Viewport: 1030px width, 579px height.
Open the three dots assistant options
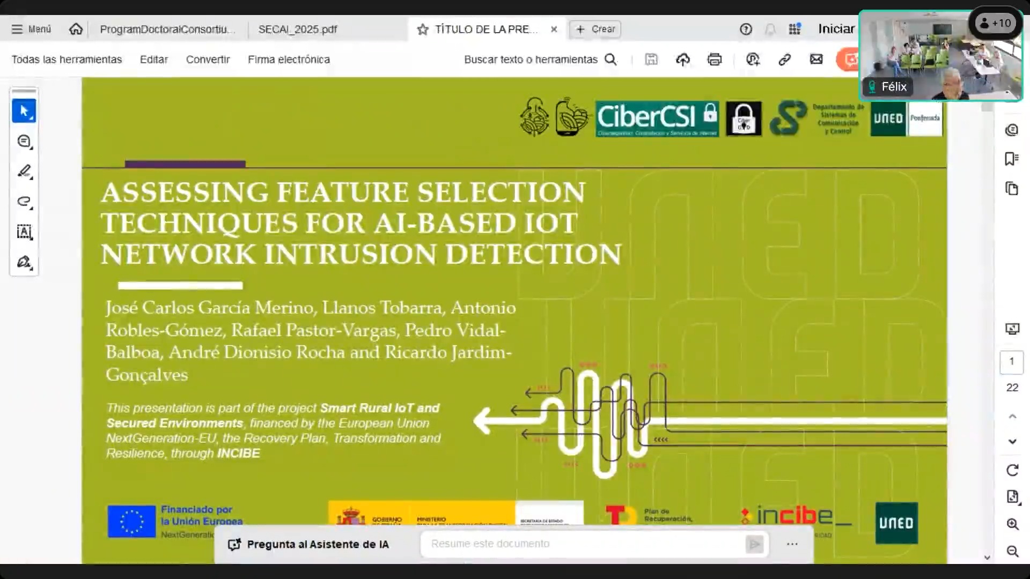tap(792, 544)
